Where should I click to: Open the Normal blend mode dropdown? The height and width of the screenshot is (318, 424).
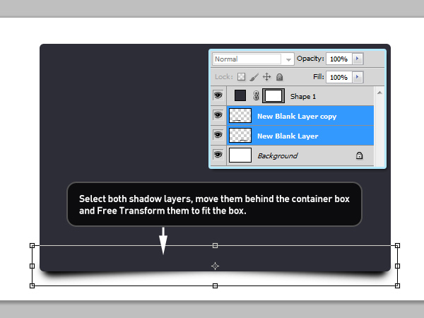click(254, 59)
